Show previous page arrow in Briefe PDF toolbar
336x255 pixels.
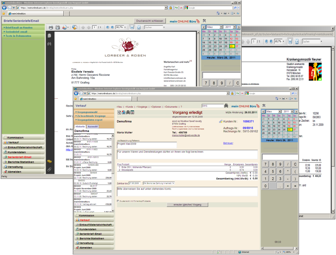pos(83,27)
